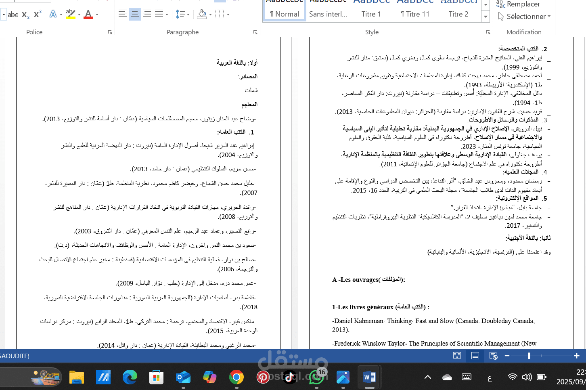Switch to Print Layout view

475,356
